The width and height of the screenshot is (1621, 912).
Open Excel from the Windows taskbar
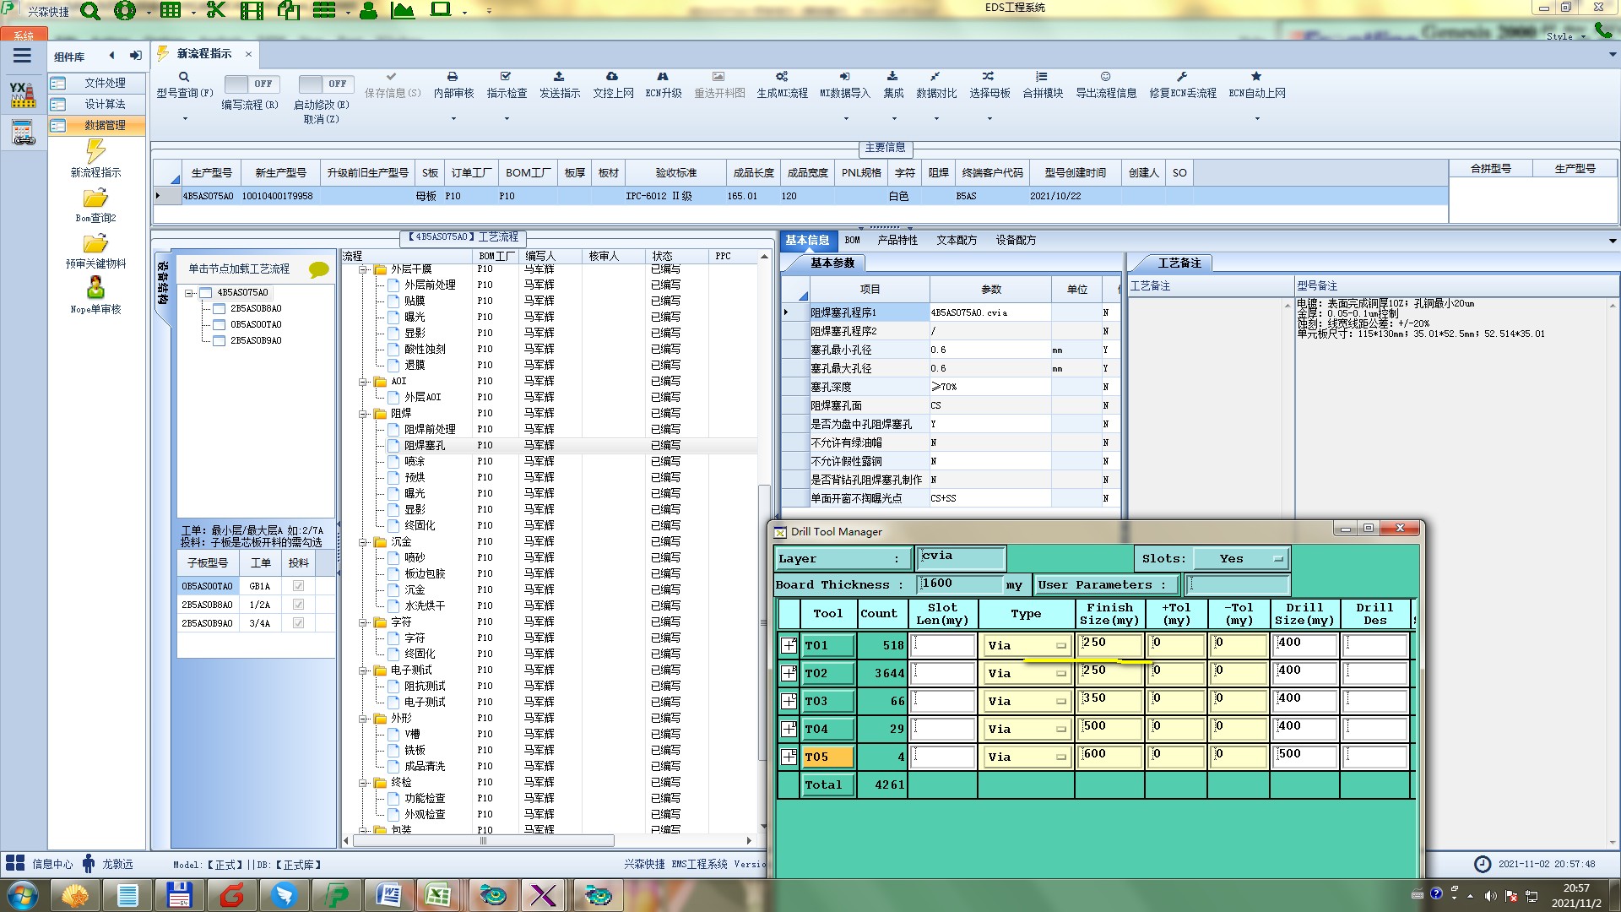[x=437, y=894]
